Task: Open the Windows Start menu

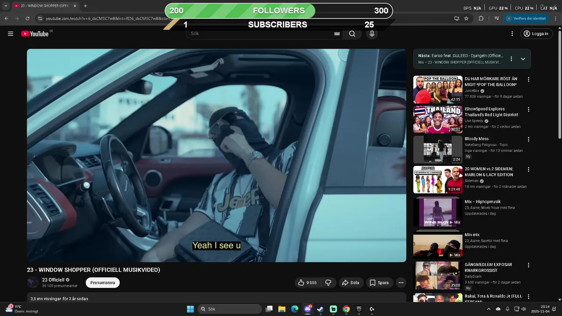Action: (x=190, y=309)
